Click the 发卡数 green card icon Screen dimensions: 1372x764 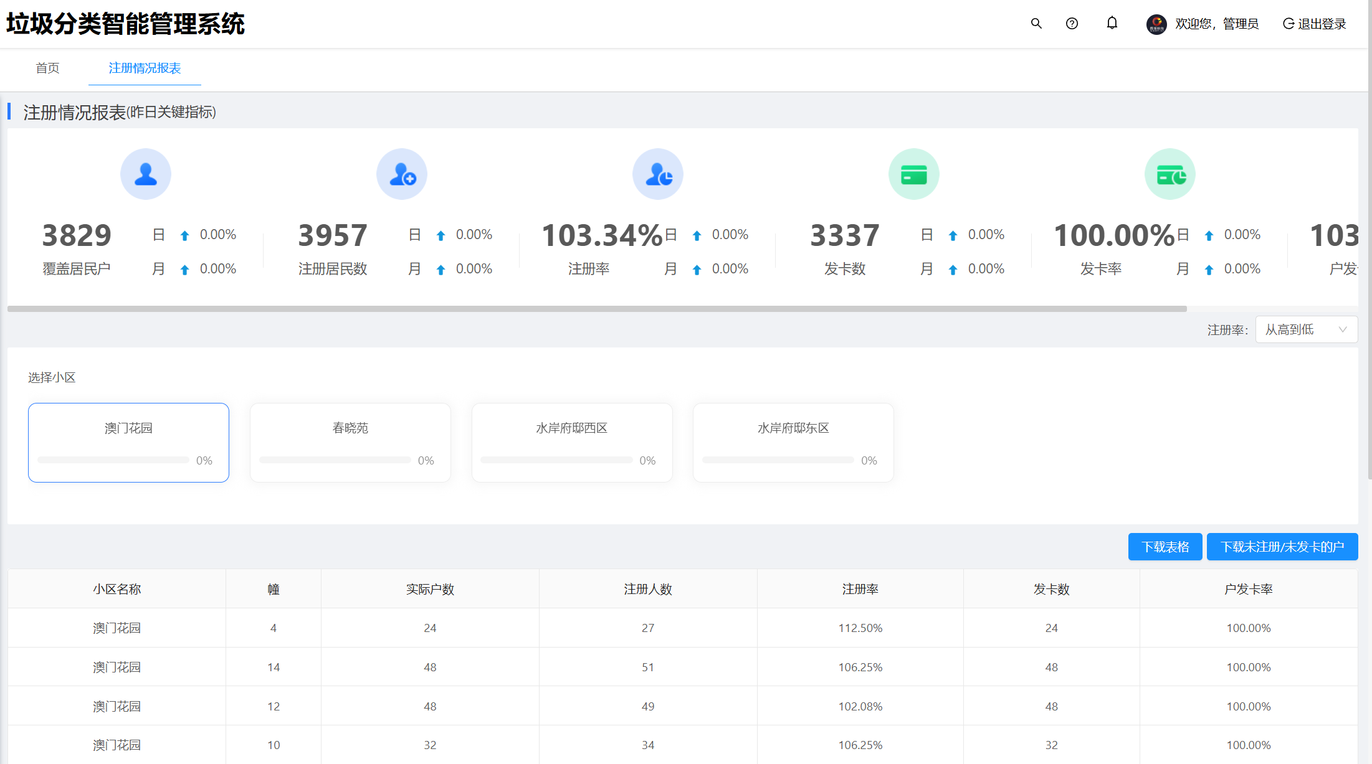[914, 174]
